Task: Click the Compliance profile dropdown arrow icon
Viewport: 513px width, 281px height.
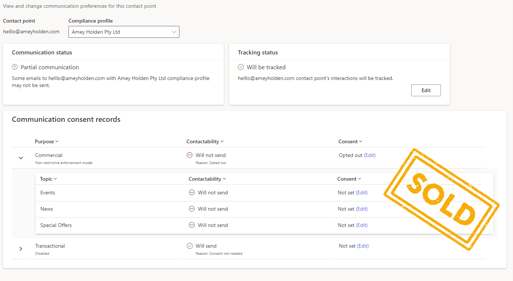Action: (174, 32)
